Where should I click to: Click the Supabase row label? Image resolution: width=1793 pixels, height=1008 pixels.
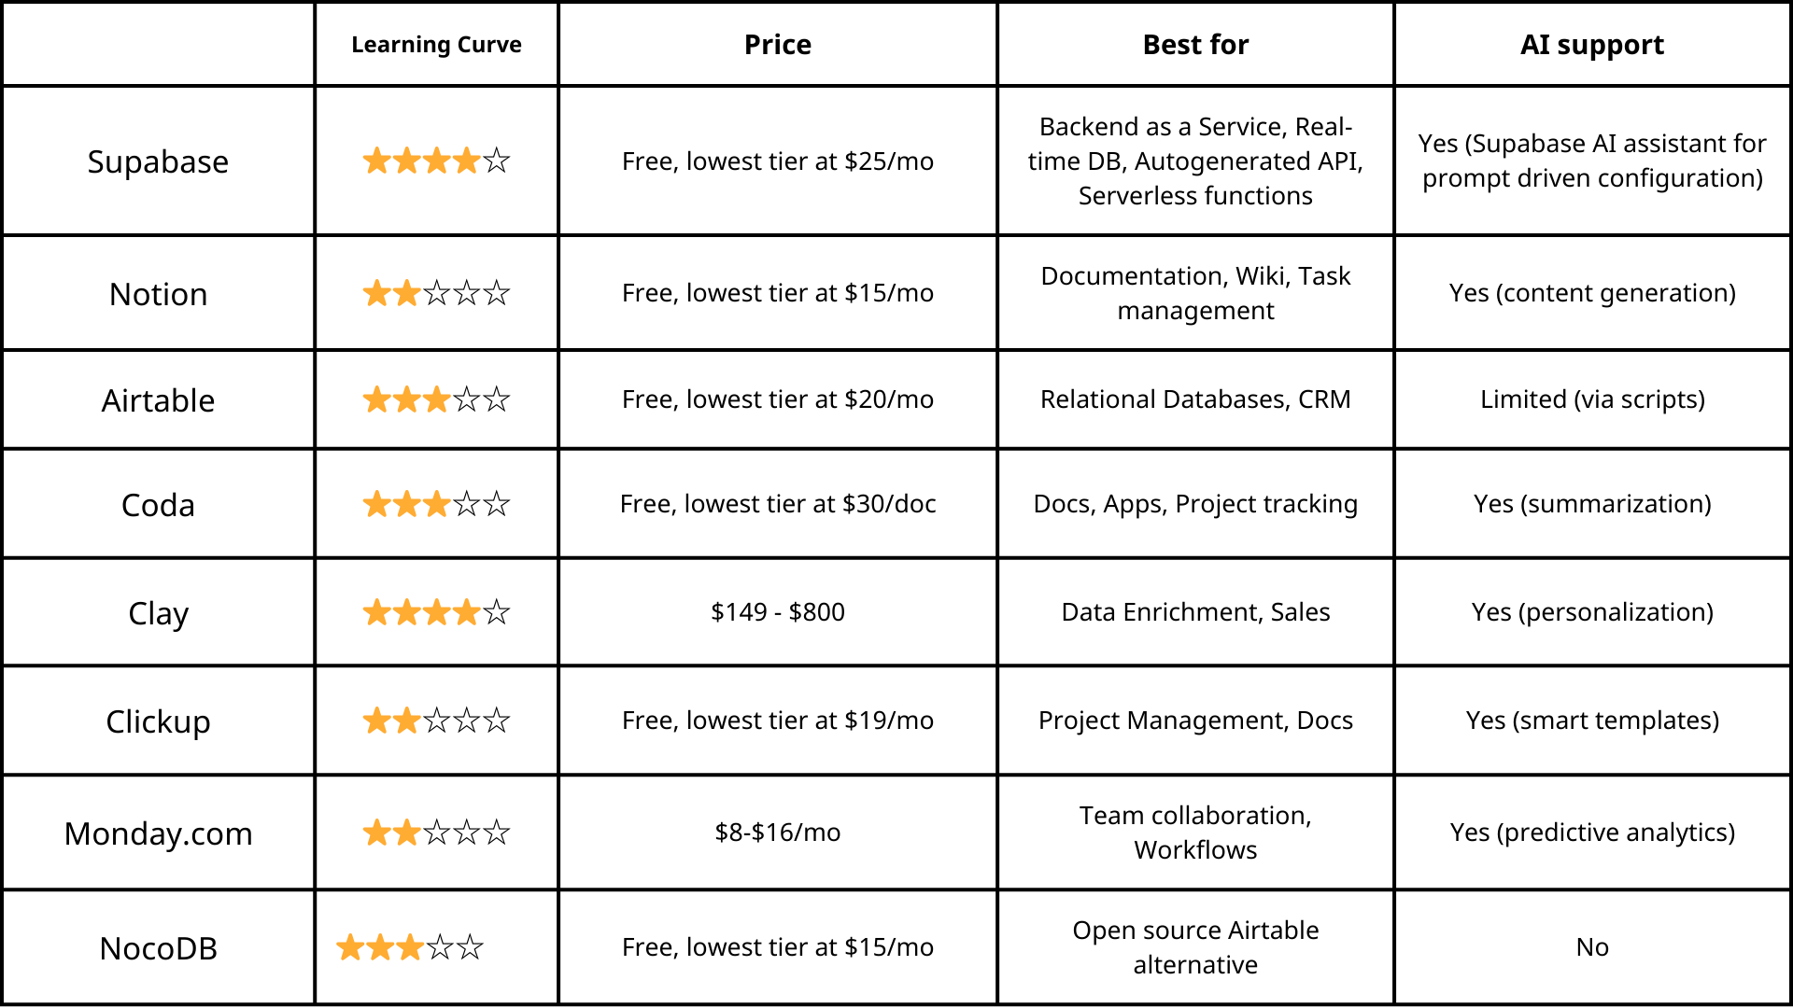click(158, 161)
